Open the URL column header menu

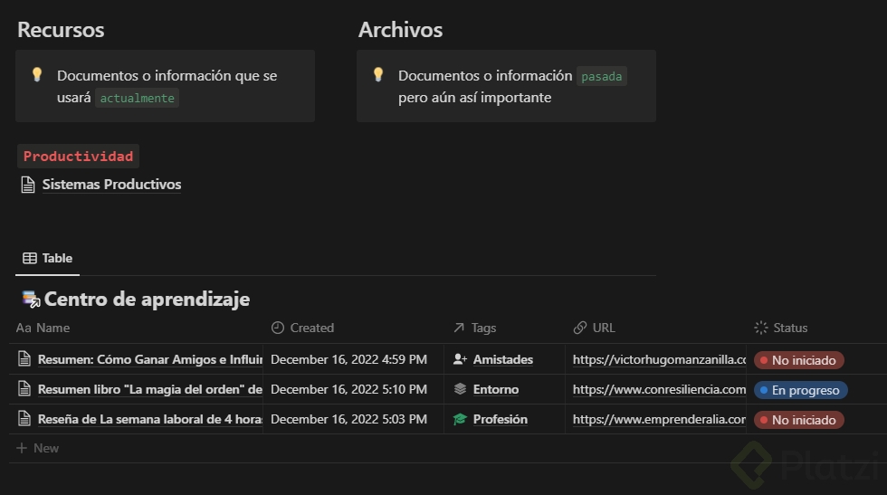tap(603, 328)
